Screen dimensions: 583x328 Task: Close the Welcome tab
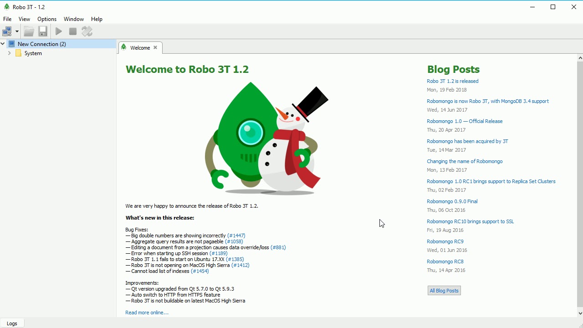tap(155, 47)
